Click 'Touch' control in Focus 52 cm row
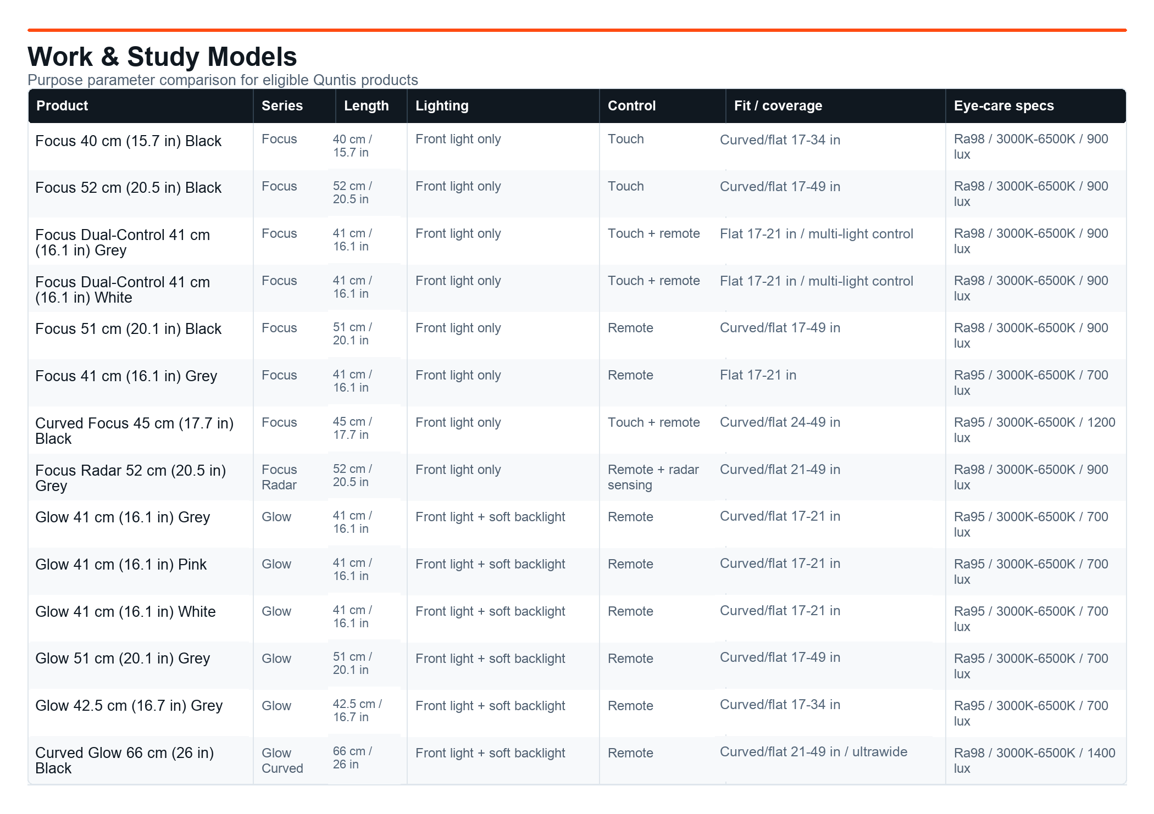1154x814 pixels. pyautogui.click(x=626, y=186)
